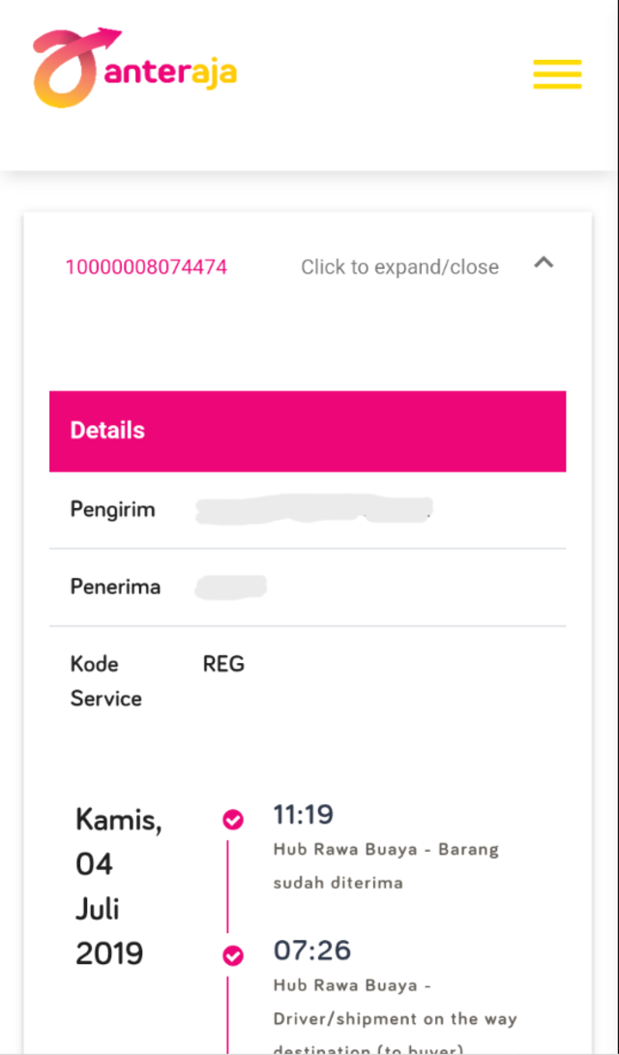Click the redacted Pengirim field
This screenshot has height=1055, width=619.
click(x=314, y=509)
